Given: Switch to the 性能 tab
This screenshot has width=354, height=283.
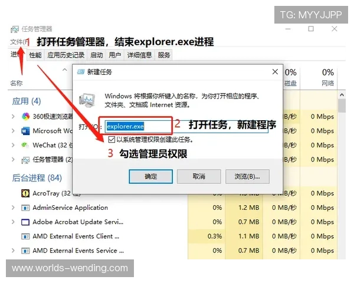Looking at the screenshot, I should pos(35,55).
